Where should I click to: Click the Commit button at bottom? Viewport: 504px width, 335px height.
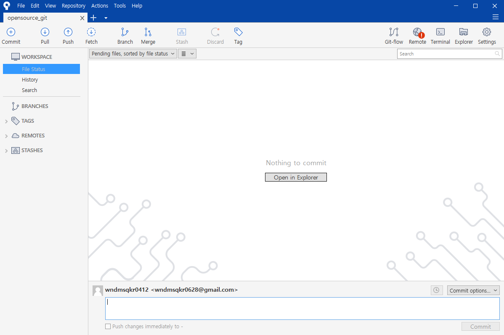[x=480, y=327]
